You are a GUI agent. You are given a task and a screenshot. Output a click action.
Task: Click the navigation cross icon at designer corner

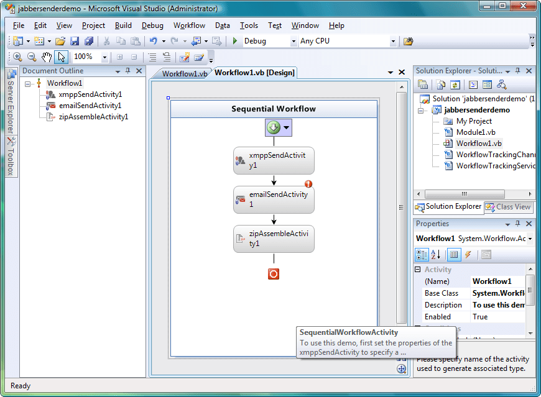click(x=401, y=369)
